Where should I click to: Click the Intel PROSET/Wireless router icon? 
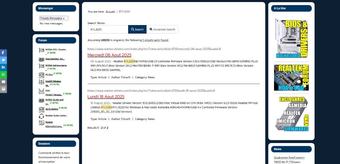41,91
